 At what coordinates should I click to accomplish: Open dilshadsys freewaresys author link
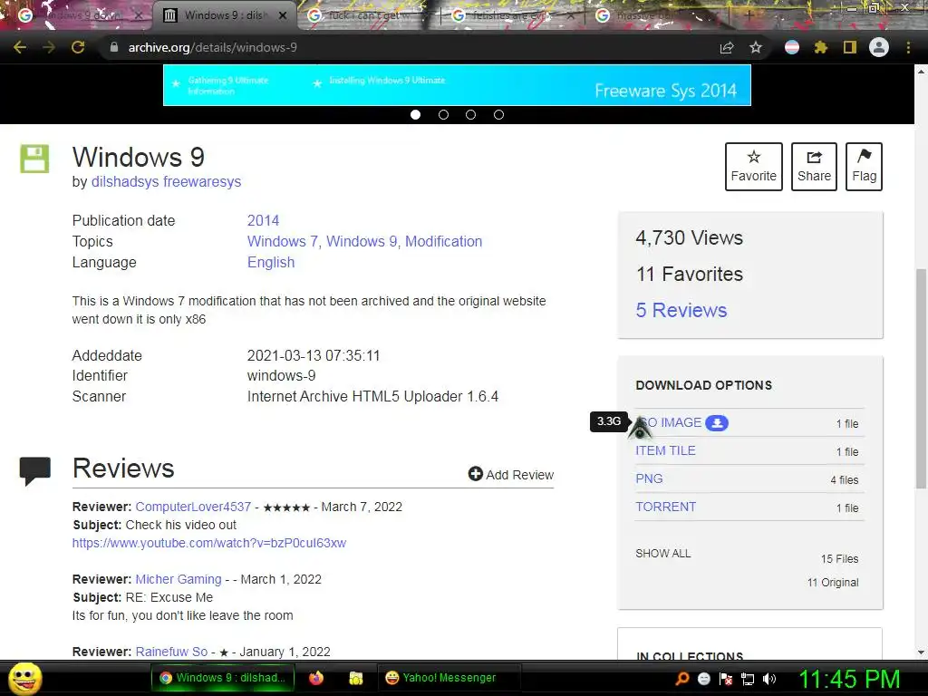(167, 181)
